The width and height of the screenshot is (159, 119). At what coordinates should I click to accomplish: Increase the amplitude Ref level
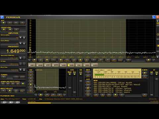pos(24,38)
